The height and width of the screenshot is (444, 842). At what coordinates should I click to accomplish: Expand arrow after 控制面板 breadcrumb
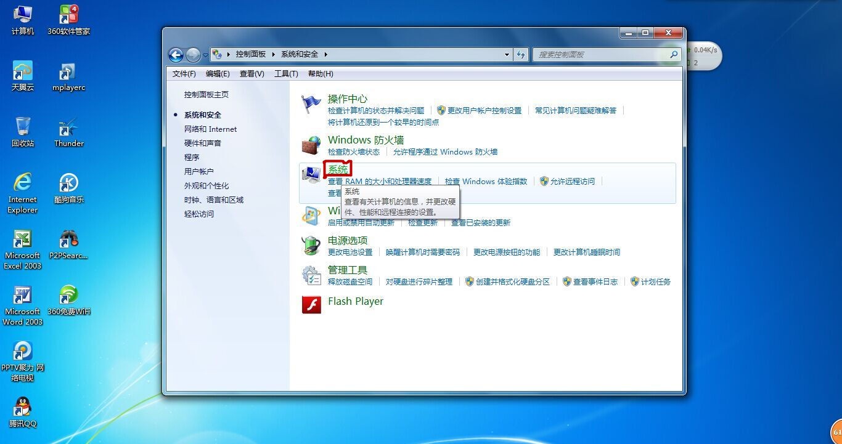coord(274,54)
